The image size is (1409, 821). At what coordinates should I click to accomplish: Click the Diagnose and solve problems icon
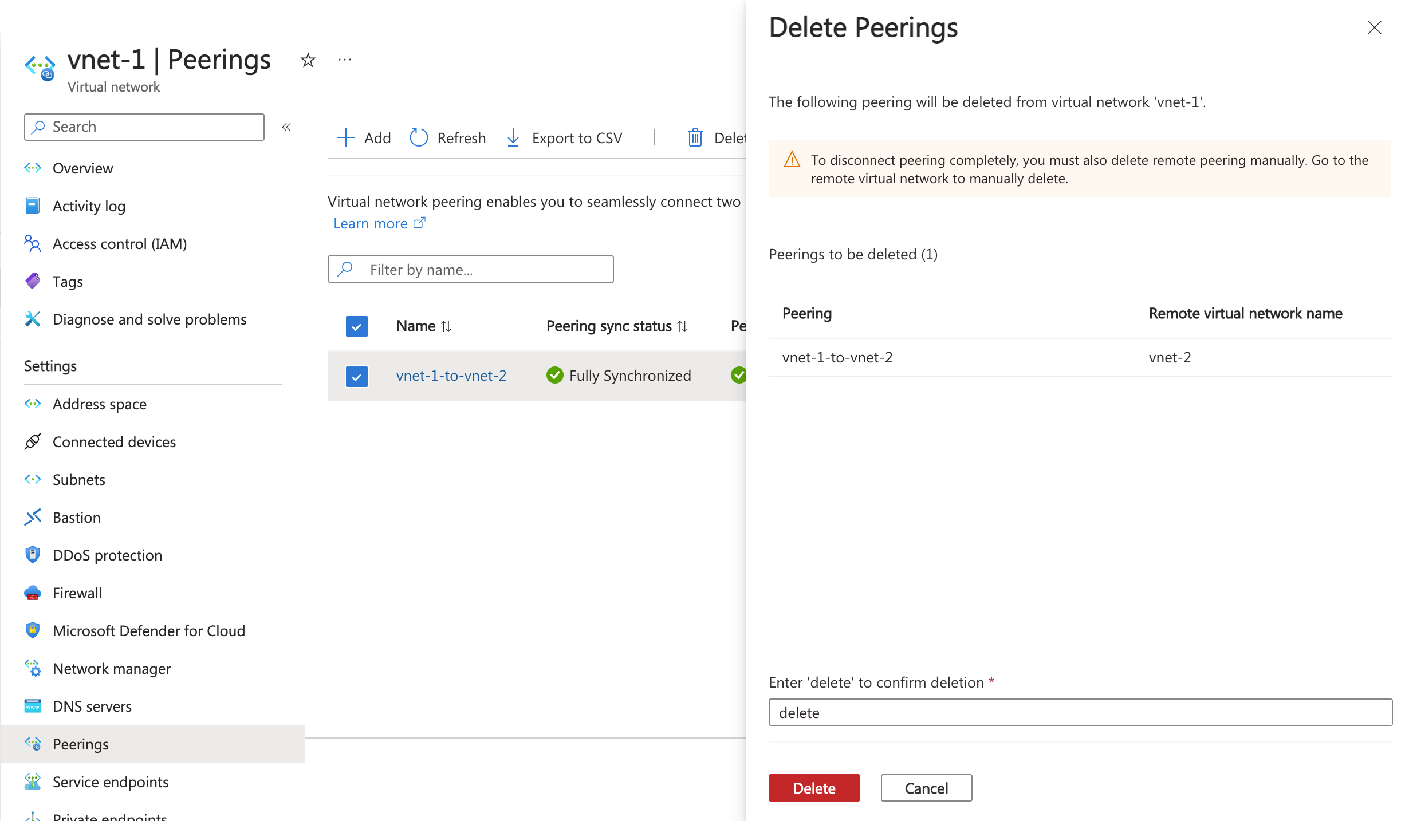point(32,319)
